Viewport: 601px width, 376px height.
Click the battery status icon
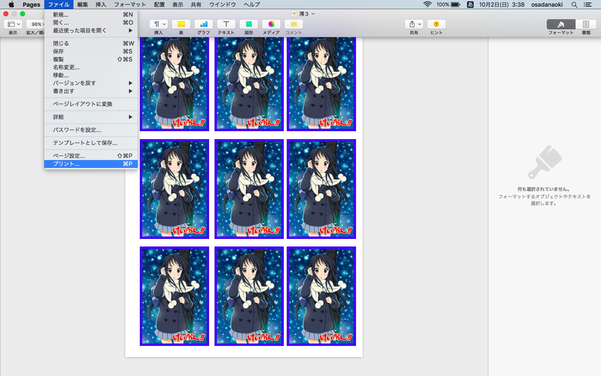click(455, 5)
